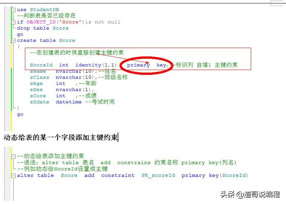Collapse the '--动态给表添加主键约束' comment block
The width and height of the screenshot is (286, 204).
pos(14,156)
